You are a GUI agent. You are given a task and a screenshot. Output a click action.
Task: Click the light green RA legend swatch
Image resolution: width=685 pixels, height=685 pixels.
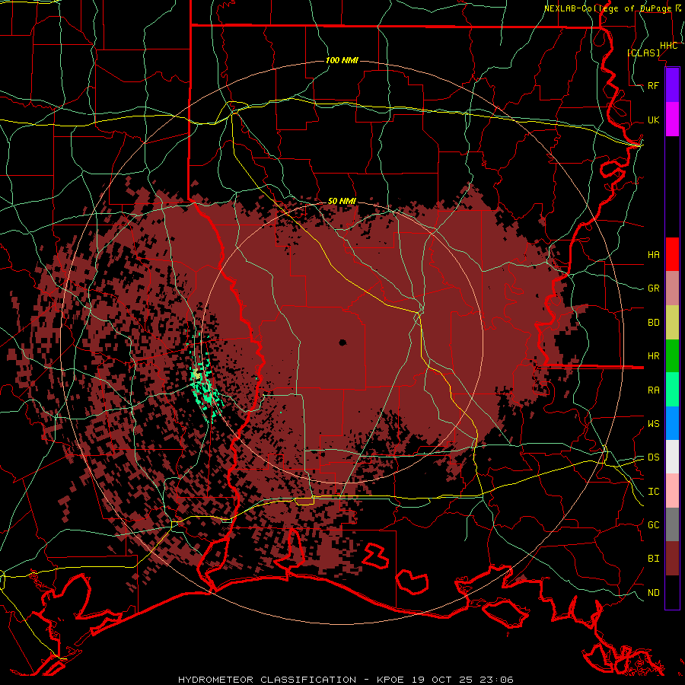(x=672, y=390)
